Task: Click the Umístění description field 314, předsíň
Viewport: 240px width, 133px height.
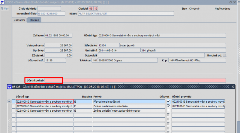Action: pyautogui.click(x=183, y=50)
